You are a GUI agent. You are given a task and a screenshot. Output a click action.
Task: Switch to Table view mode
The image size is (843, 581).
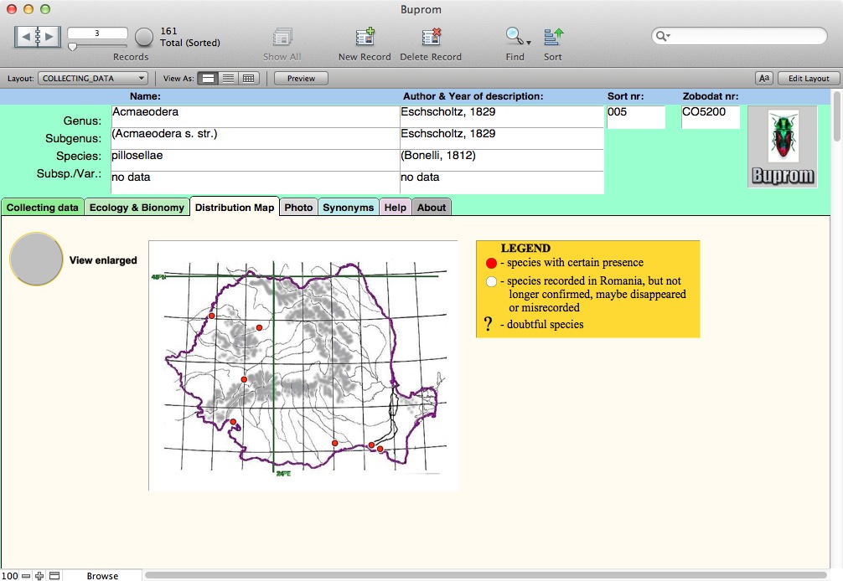(x=248, y=78)
